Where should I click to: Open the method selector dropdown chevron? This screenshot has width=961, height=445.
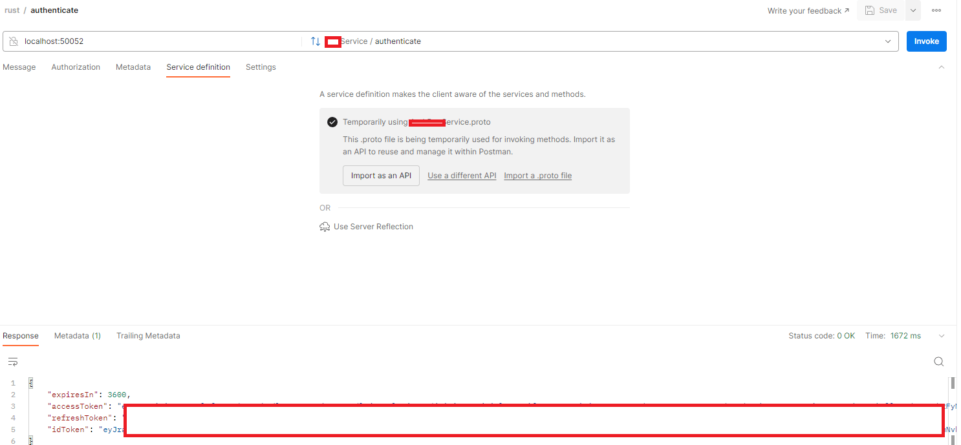pos(888,41)
